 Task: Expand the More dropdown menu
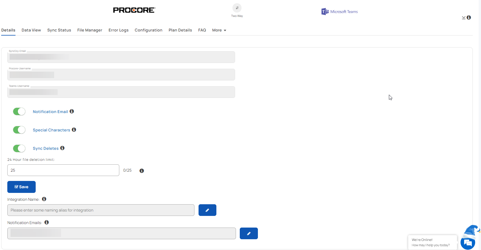(x=219, y=30)
